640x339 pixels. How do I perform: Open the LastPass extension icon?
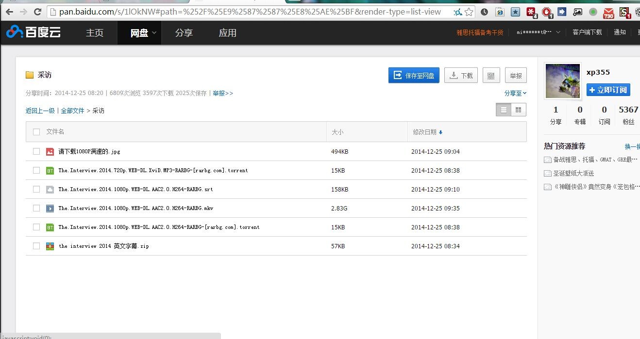(532, 12)
